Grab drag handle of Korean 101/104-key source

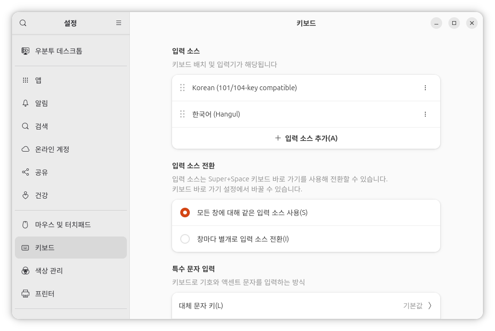tap(182, 88)
